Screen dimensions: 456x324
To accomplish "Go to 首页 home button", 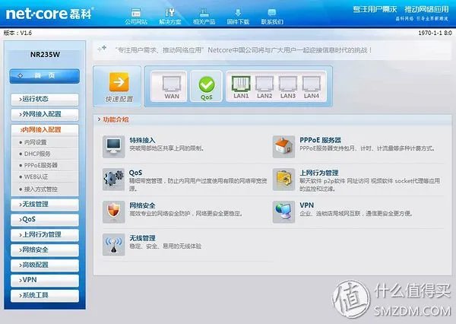I will [45, 76].
